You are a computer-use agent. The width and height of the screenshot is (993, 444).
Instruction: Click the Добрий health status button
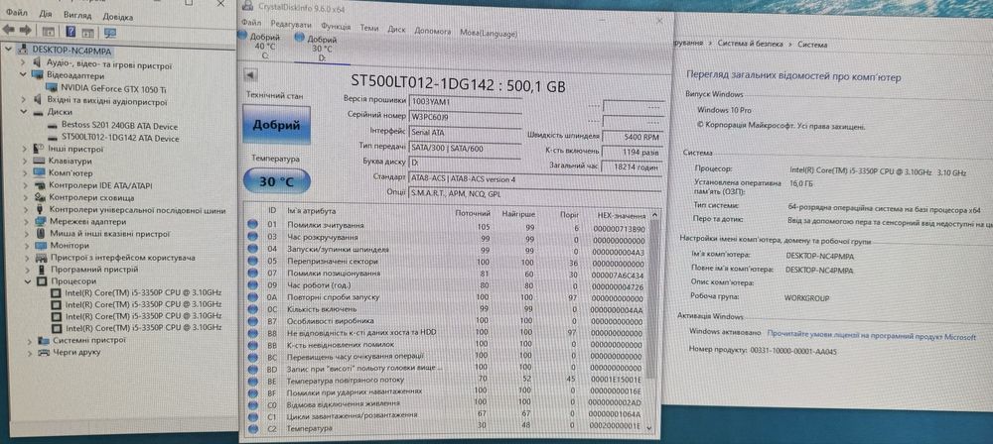point(276,125)
